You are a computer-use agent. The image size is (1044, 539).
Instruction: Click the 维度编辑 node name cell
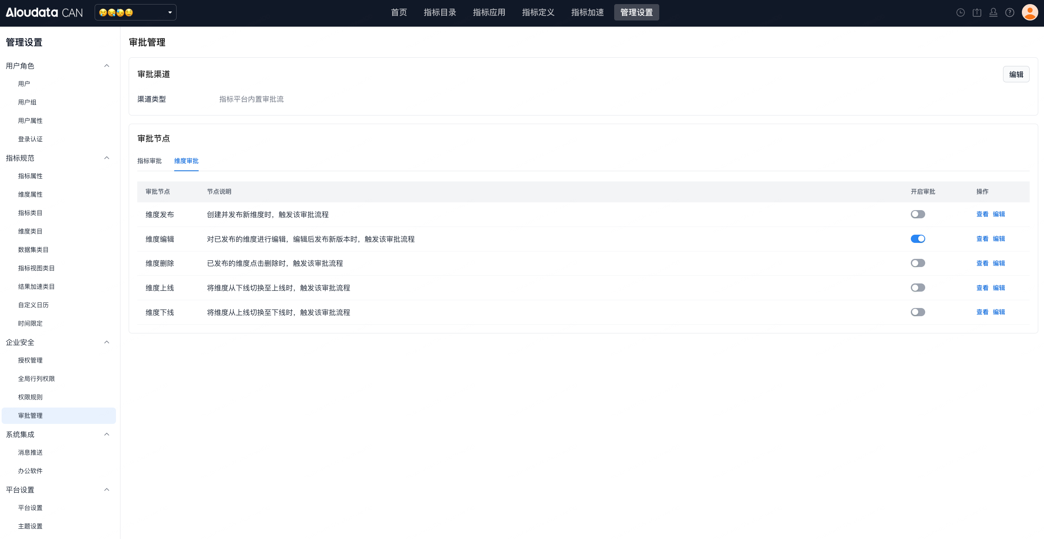coord(160,239)
